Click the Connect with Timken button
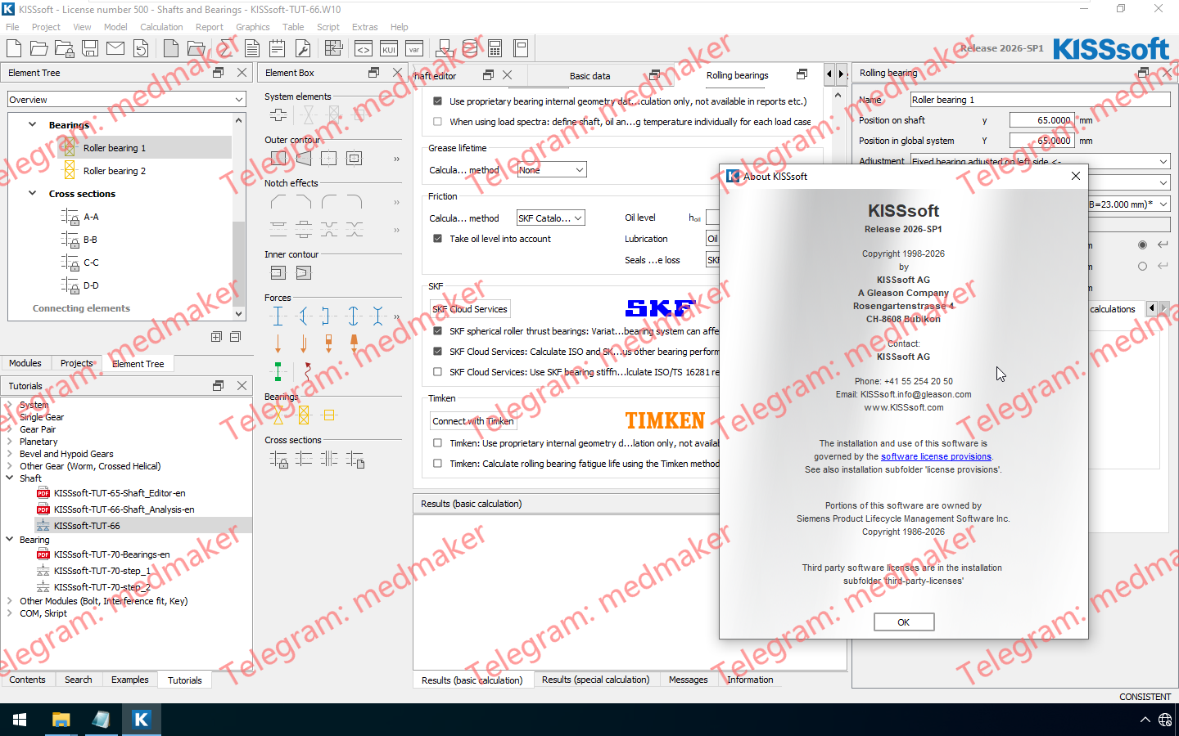Screen dimensions: 1179x736 click(x=473, y=421)
